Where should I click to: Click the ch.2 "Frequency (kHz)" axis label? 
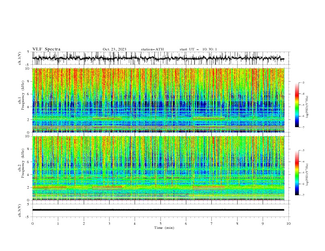(23, 163)
